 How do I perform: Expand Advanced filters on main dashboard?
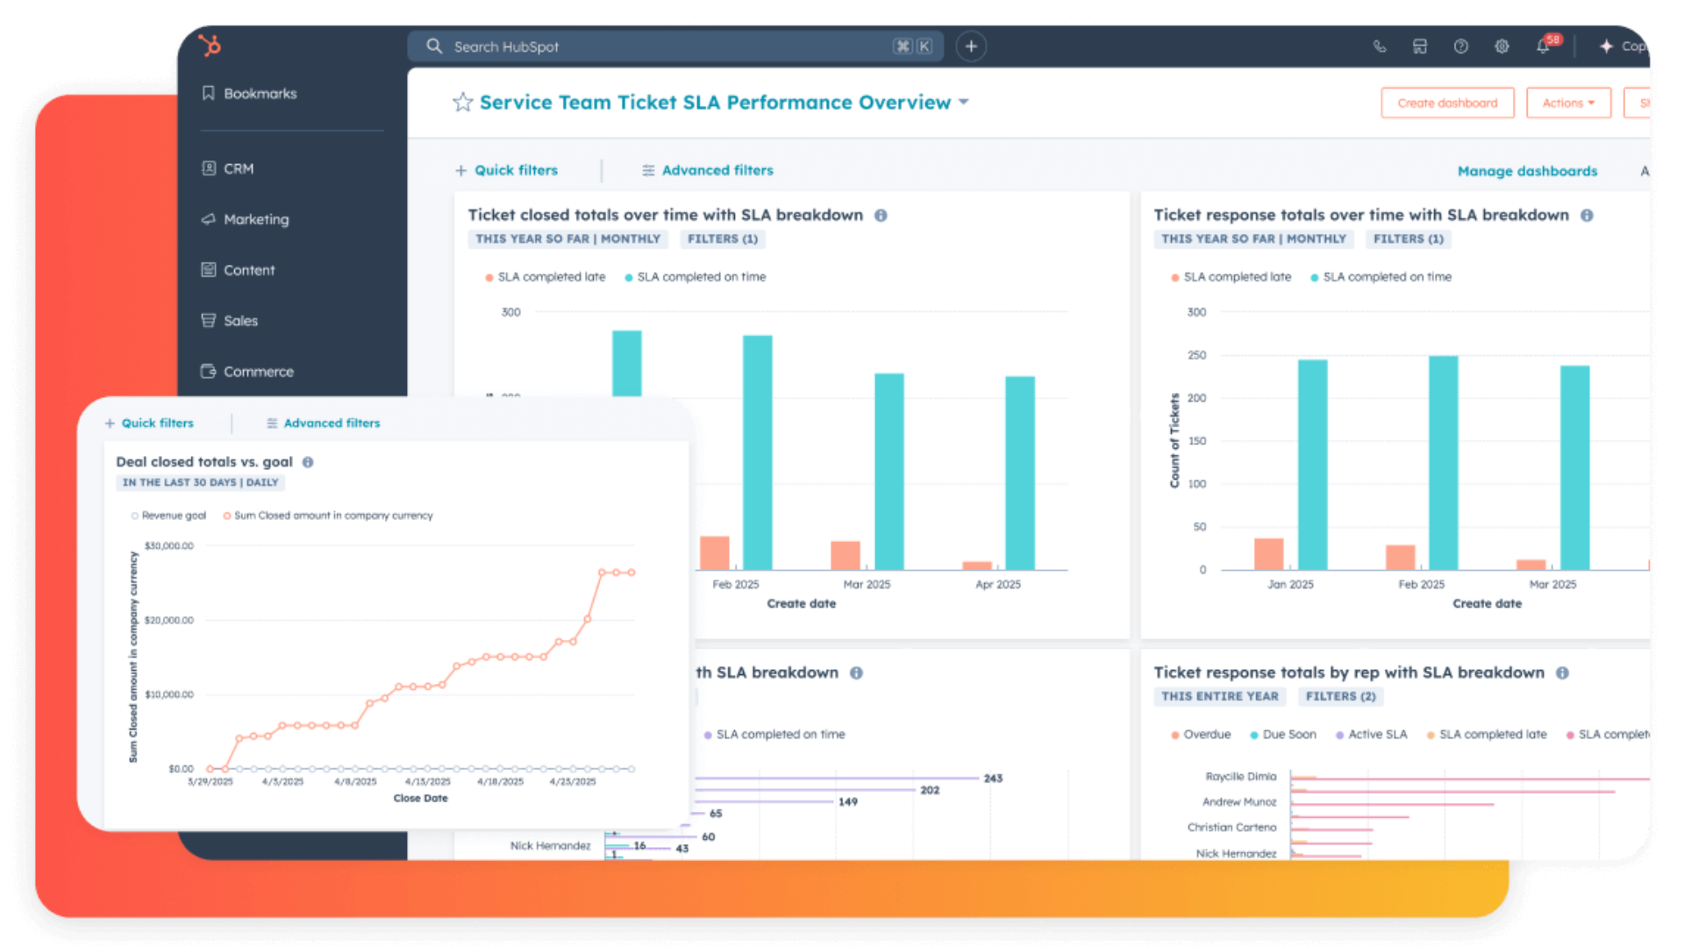click(x=707, y=170)
